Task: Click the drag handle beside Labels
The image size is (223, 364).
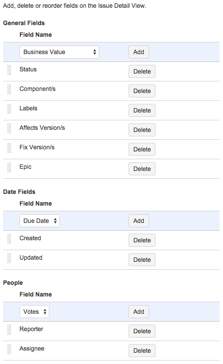Action: click(9, 109)
